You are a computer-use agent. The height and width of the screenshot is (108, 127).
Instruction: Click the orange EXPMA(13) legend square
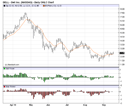coord(44,6)
